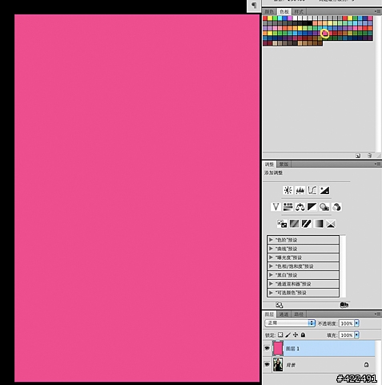Select the 调整 adjustments tab

coord(269,164)
